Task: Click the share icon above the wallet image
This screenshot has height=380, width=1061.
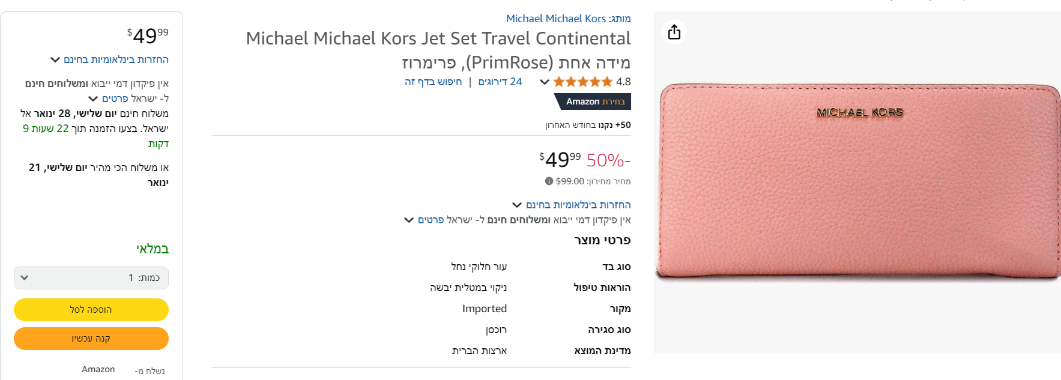Action: (674, 32)
